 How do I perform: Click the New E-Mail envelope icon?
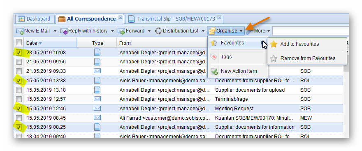(x=20, y=31)
